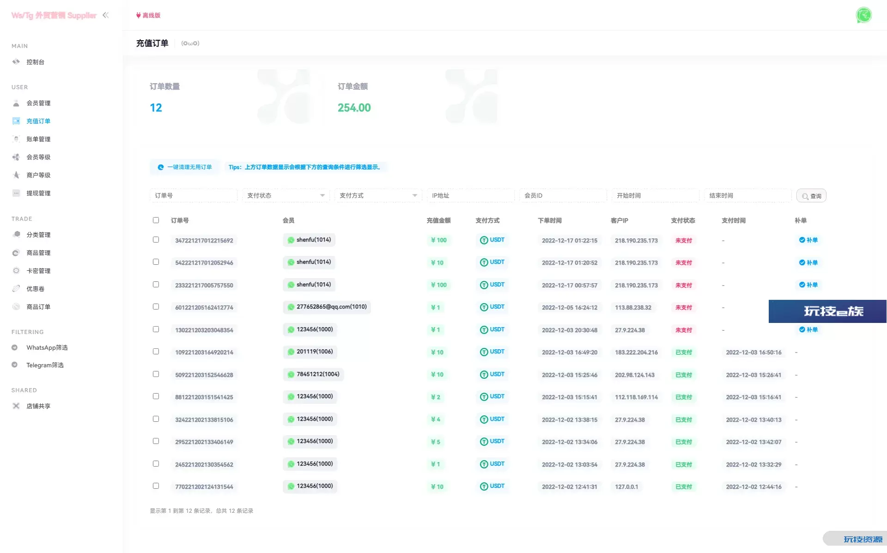Open 提现管理 menu item
This screenshot has width=887, height=553.
(x=38, y=193)
